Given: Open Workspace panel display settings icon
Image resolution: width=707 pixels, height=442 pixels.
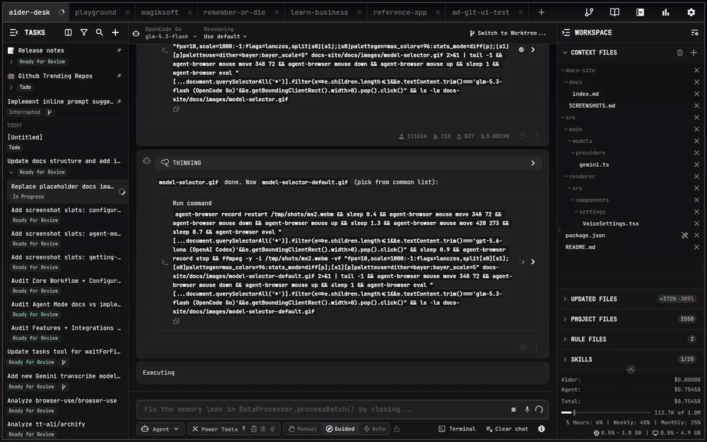Looking at the screenshot, I should tap(694, 33).
